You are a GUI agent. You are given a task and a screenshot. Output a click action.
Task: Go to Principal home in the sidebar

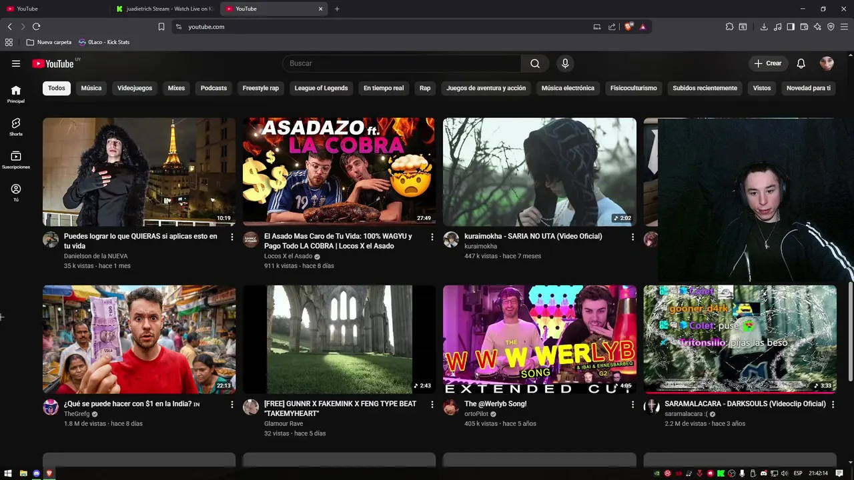16,94
